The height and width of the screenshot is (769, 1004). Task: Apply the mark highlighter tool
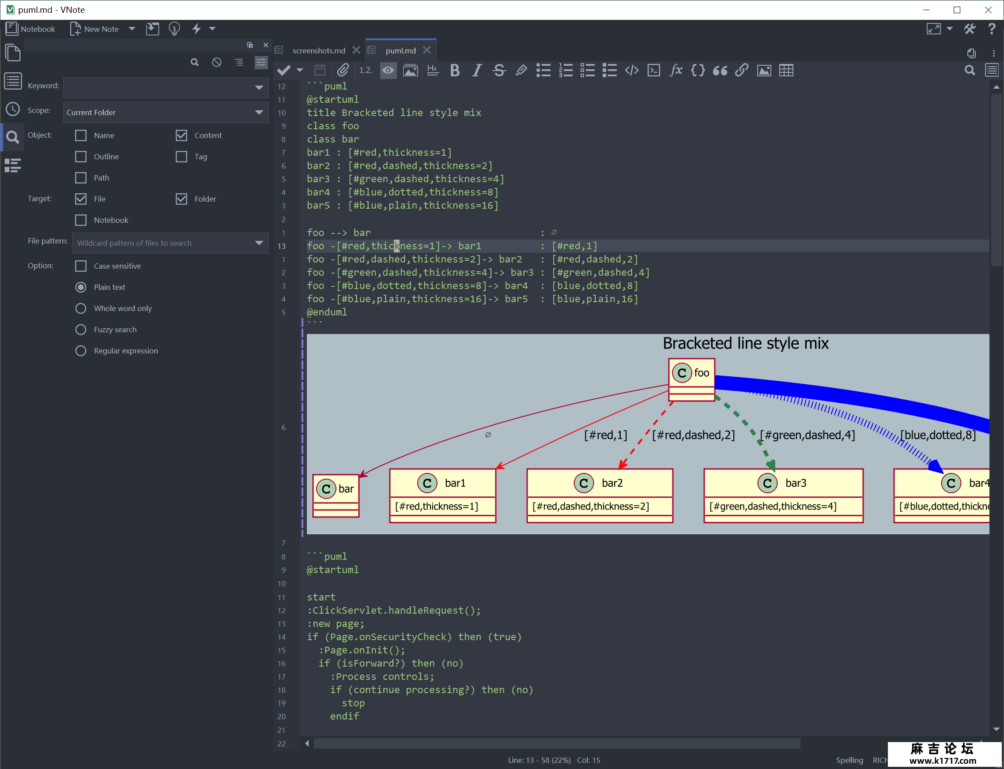click(x=521, y=71)
